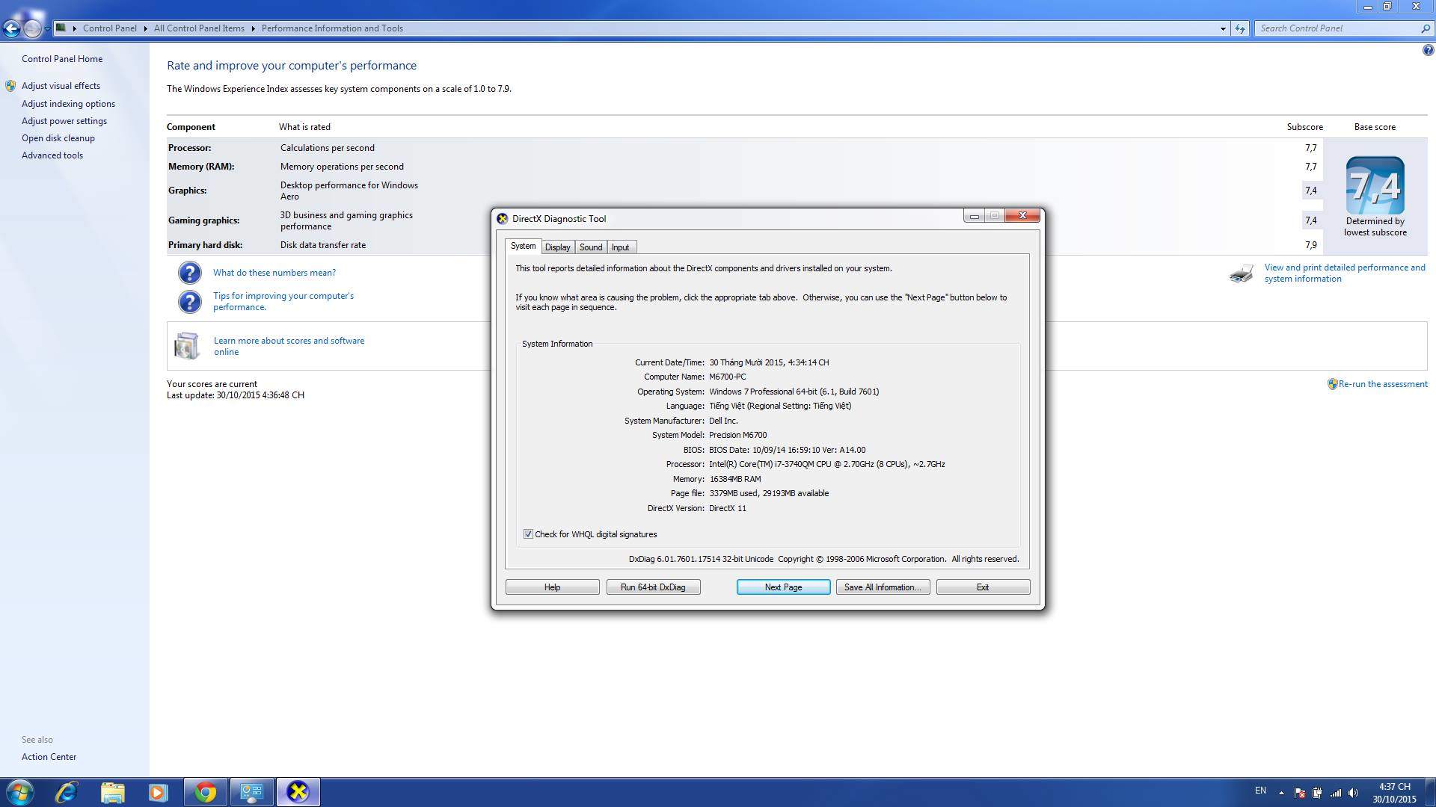Open What do these numbers mean link

click(274, 273)
